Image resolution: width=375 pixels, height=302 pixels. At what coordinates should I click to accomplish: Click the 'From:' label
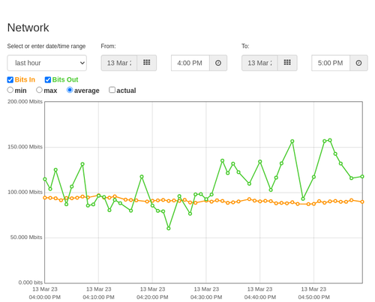point(108,46)
